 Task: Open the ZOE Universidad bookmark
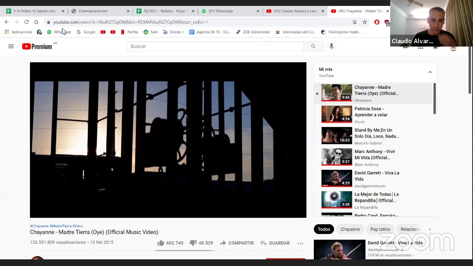pos(253,32)
